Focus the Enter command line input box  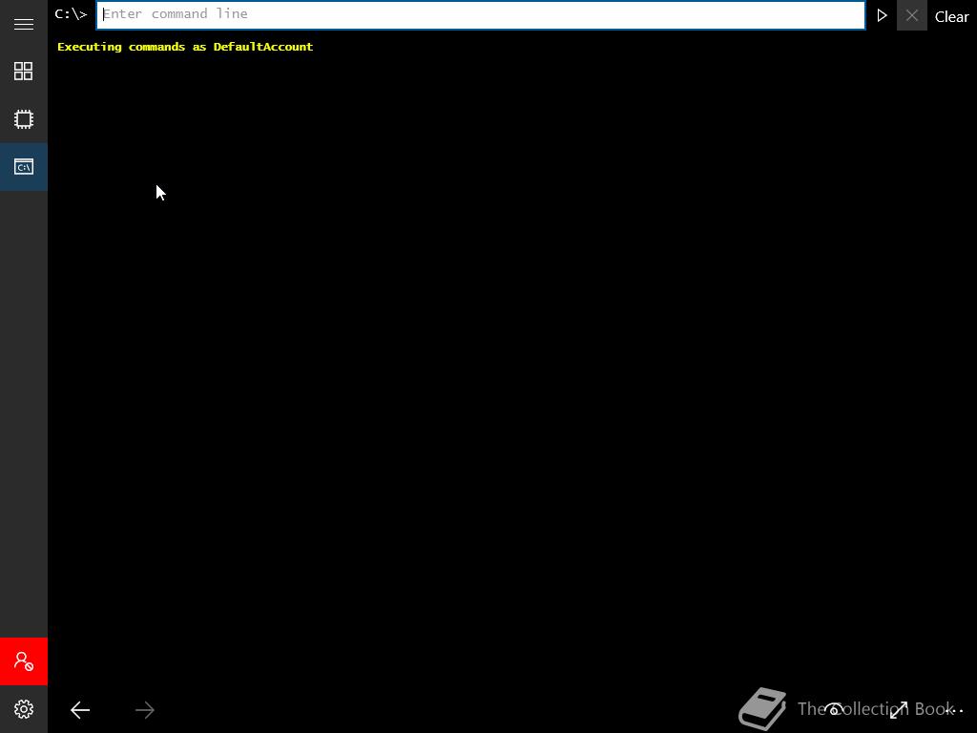[481, 15]
